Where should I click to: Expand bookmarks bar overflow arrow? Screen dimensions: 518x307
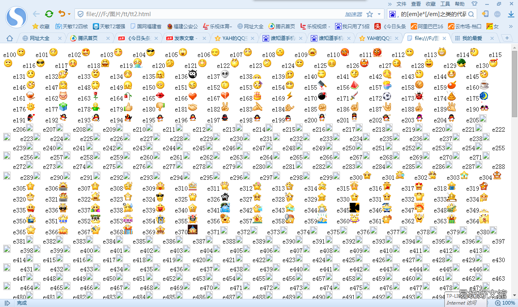510,27
